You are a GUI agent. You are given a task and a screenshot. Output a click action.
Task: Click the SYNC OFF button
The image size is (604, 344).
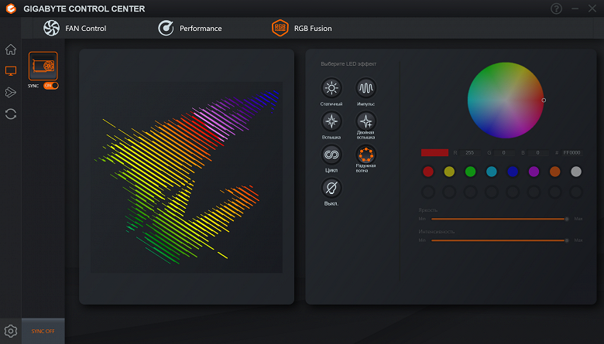43,331
